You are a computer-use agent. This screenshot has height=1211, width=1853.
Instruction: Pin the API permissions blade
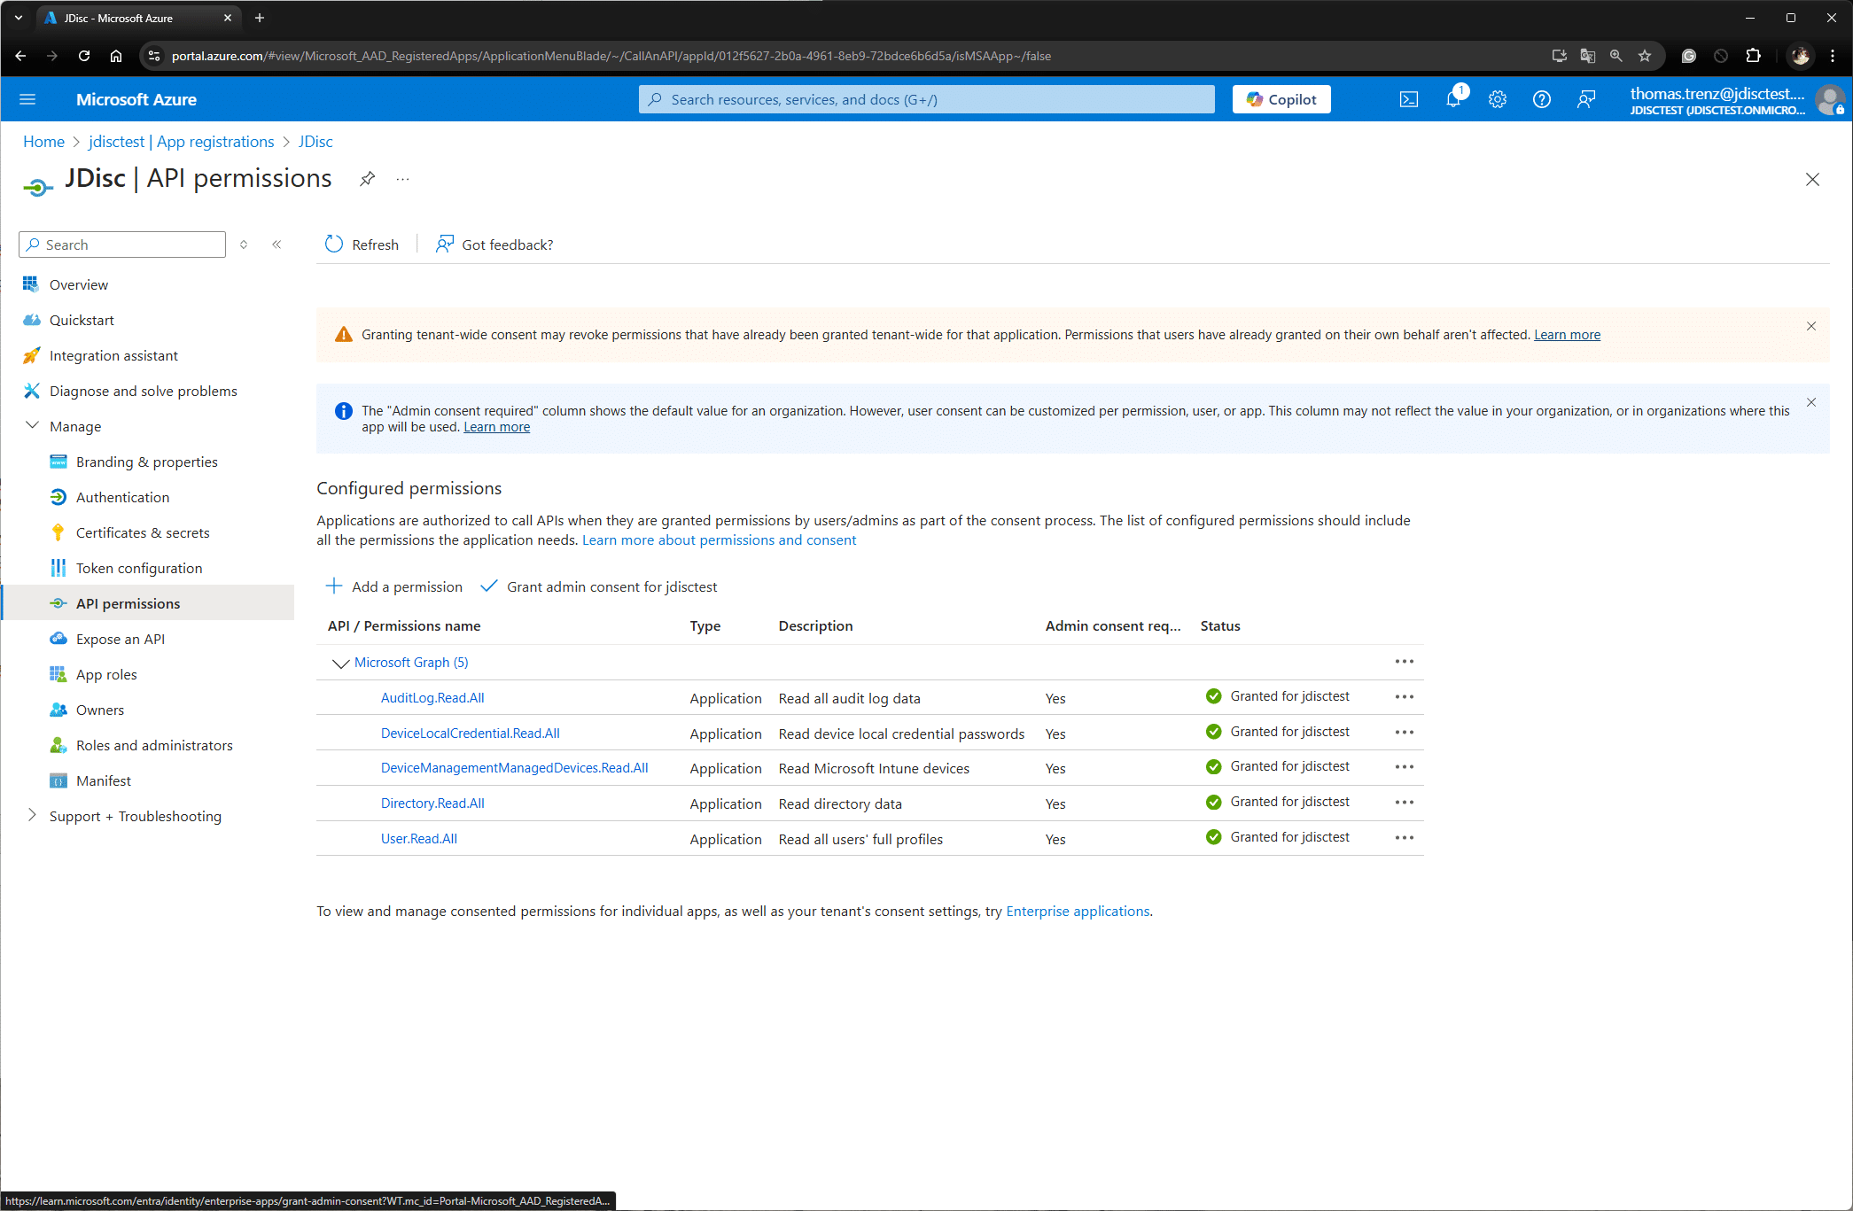pyautogui.click(x=367, y=178)
